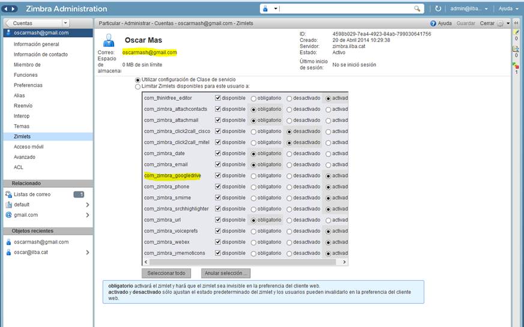
Task: Click the default class of service icon
Action: pos(8,205)
